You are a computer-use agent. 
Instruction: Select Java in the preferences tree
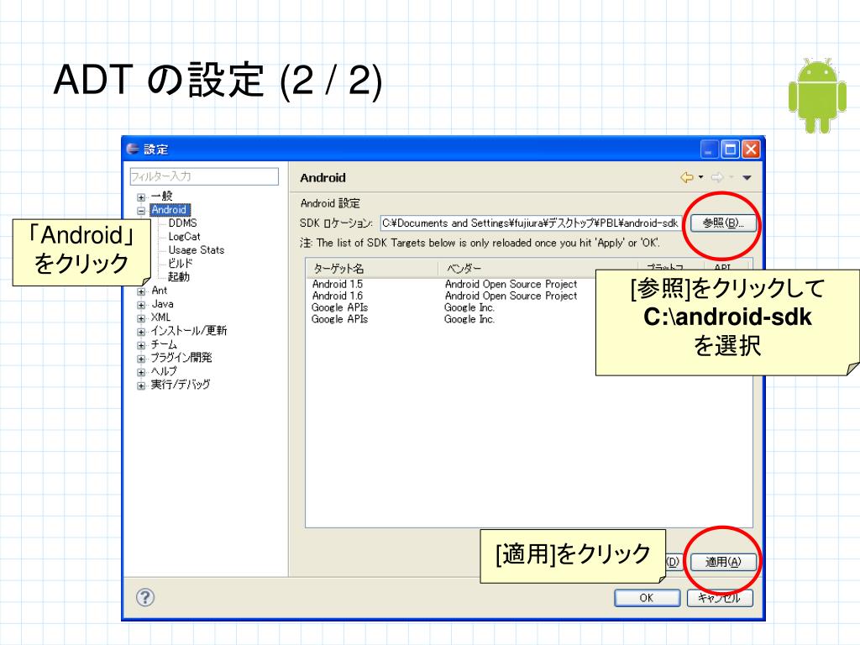pos(162,303)
